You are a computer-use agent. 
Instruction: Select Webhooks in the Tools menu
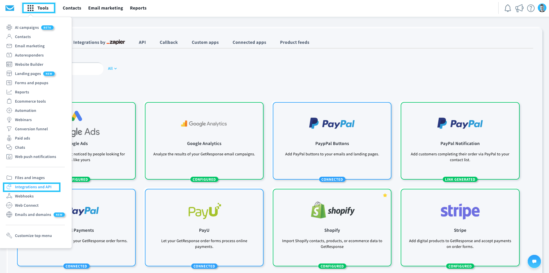[x=24, y=196]
